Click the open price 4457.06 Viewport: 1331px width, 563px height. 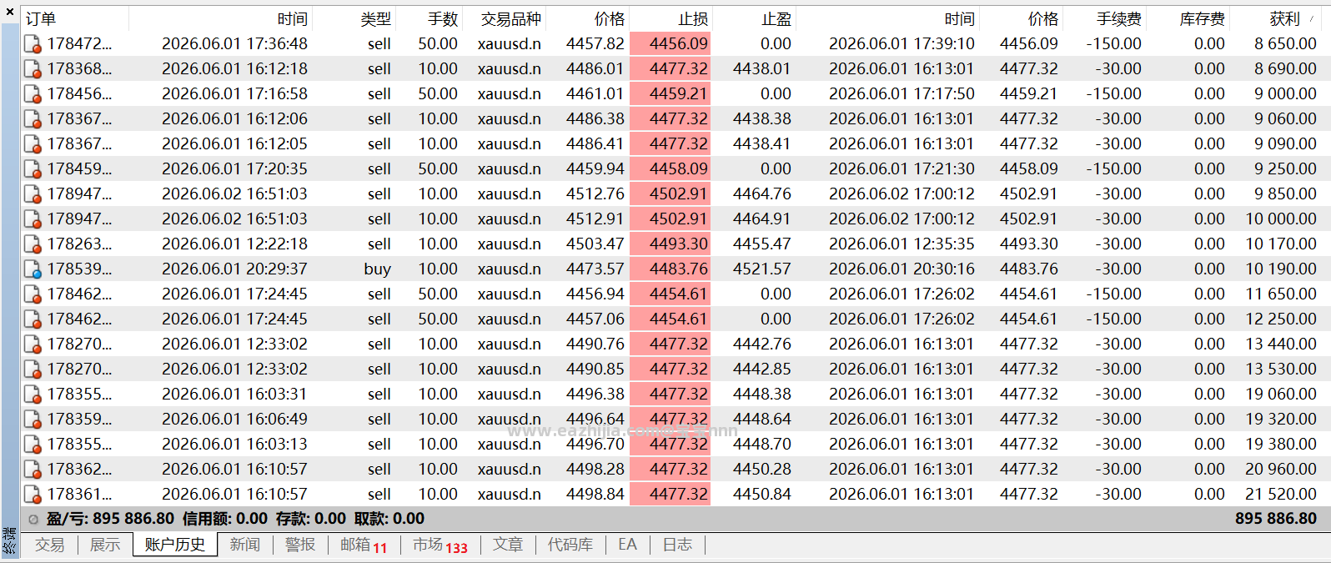[595, 319]
